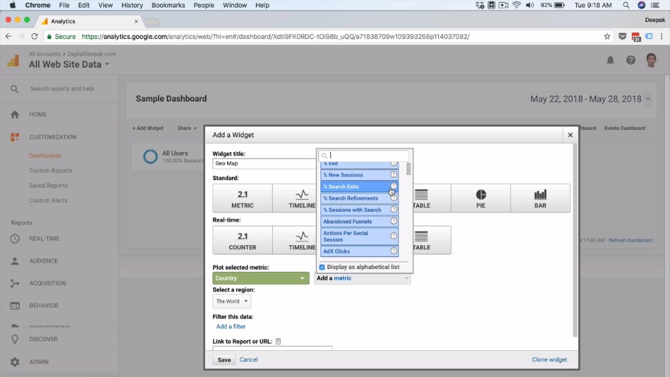
Task: Open the date range picker
Action: 590,99
